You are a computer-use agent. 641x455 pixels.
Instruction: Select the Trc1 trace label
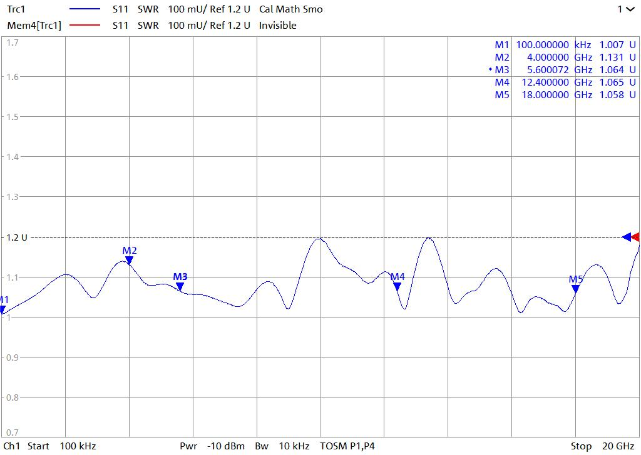[x=17, y=9]
